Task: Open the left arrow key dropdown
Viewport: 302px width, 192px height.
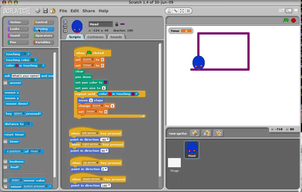Action: tap(90, 133)
